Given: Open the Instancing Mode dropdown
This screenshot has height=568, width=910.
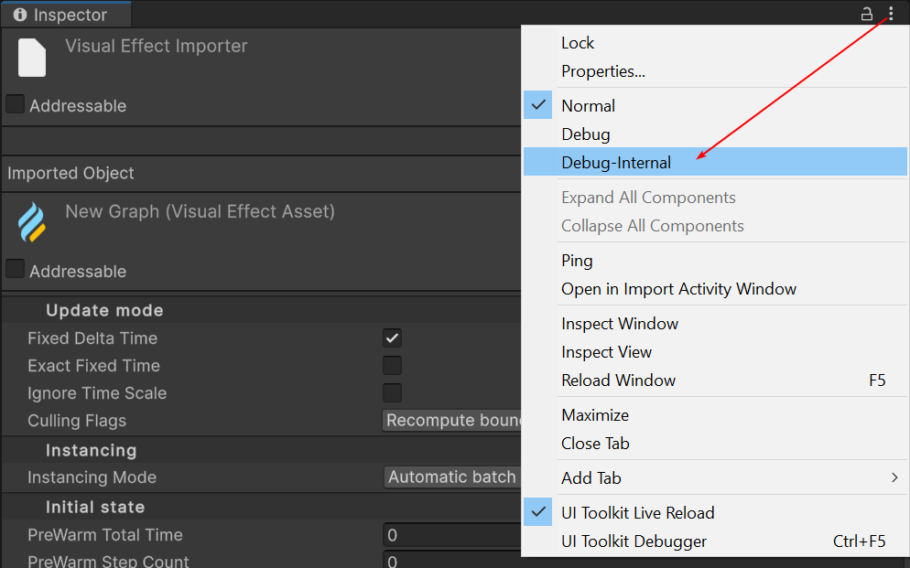Looking at the screenshot, I should 452,477.
